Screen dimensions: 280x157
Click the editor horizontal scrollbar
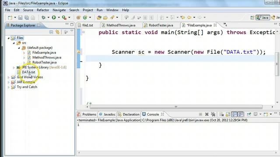click(176, 107)
